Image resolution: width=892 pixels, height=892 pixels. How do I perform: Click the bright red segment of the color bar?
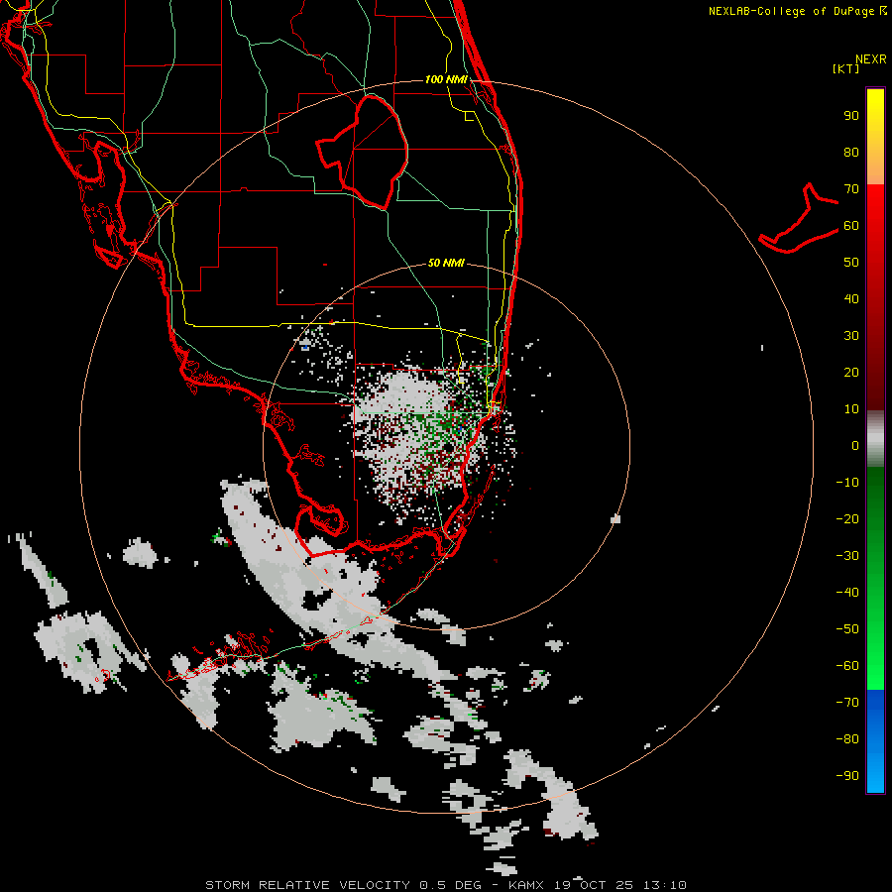[x=875, y=210]
